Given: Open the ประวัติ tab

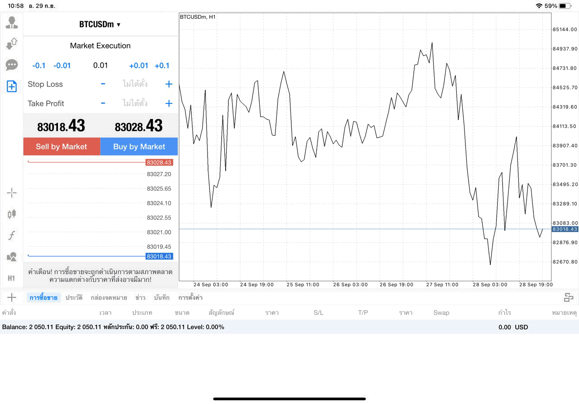Looking at the screenshot, I should (x=74, y=297).
